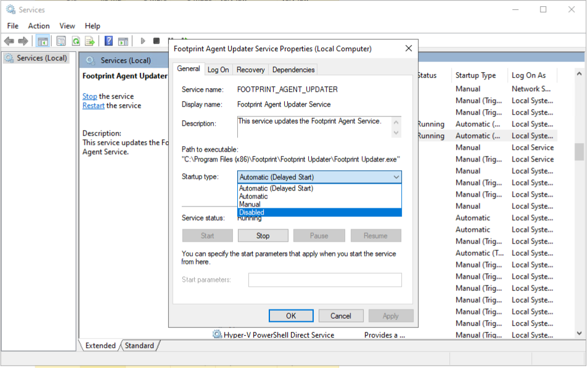Sort by the Log On As column header

coord(532,75)
